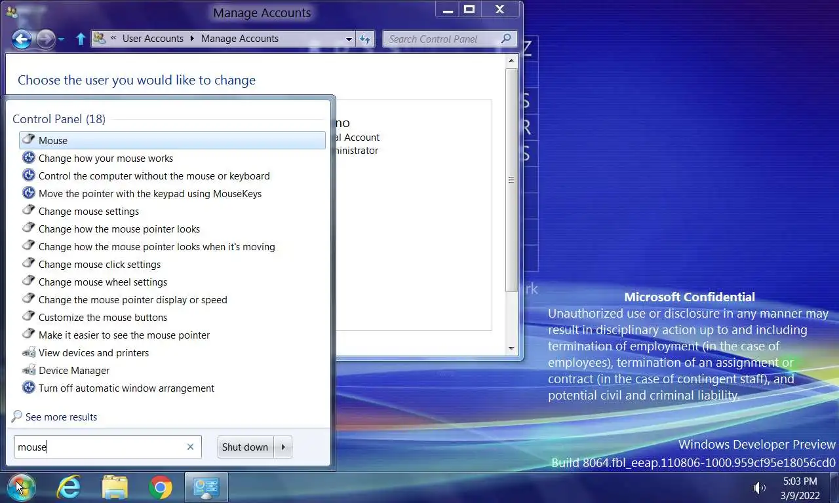Open 'Make it easier to see the mouse pointer'
Image resolution: width=839 pixels, height=503 pixels.
coord(125,335)
